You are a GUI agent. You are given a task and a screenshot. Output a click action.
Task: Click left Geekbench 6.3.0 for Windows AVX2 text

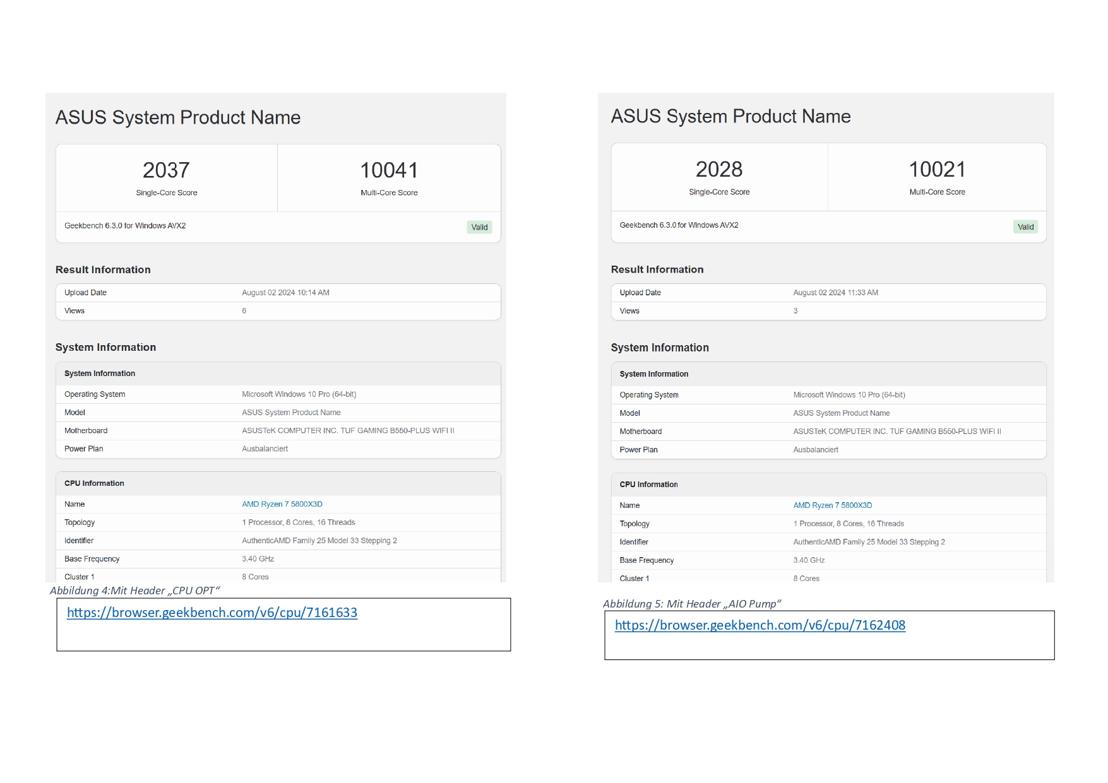(125, 226)
